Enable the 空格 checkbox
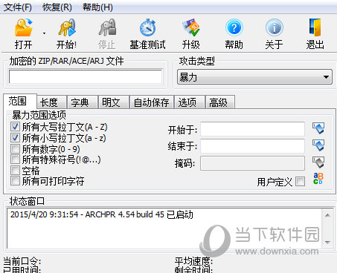Screen dimensions: 337x273 click(x=15, y=171)
